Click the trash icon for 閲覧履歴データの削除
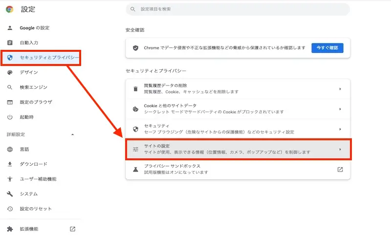Image resolution: width=391 pixels, height=238 pixels. coord(135,89)
